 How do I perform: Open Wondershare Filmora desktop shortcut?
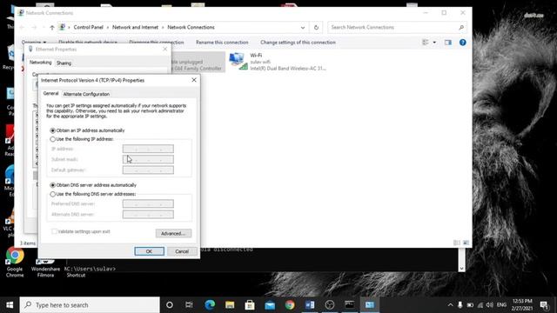coord(45,269)
